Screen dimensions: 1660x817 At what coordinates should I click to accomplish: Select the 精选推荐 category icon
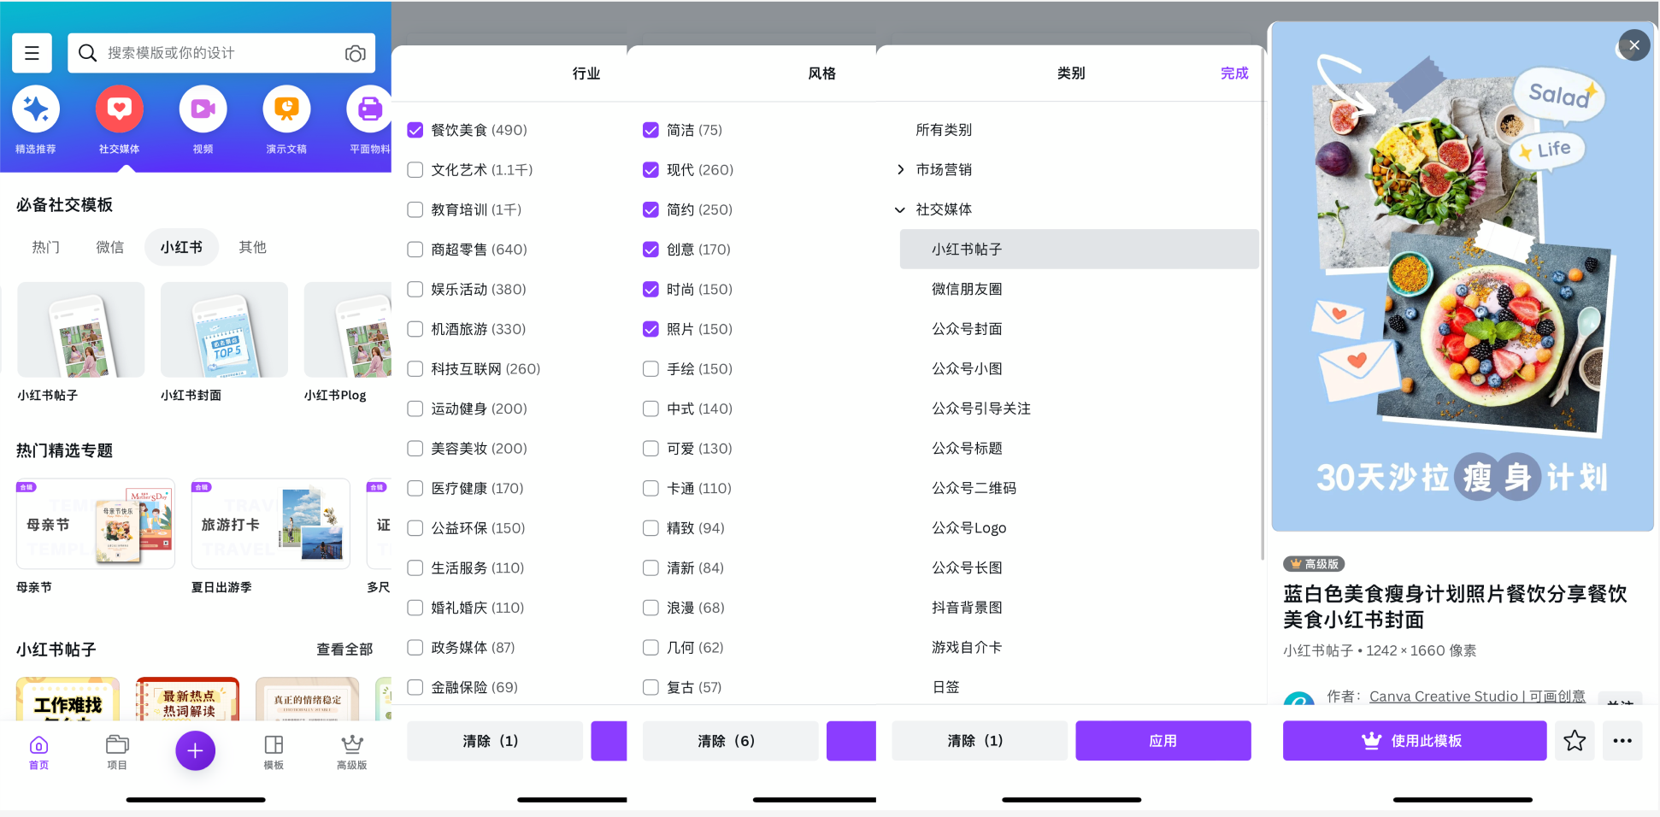click(x=35, y=109)
